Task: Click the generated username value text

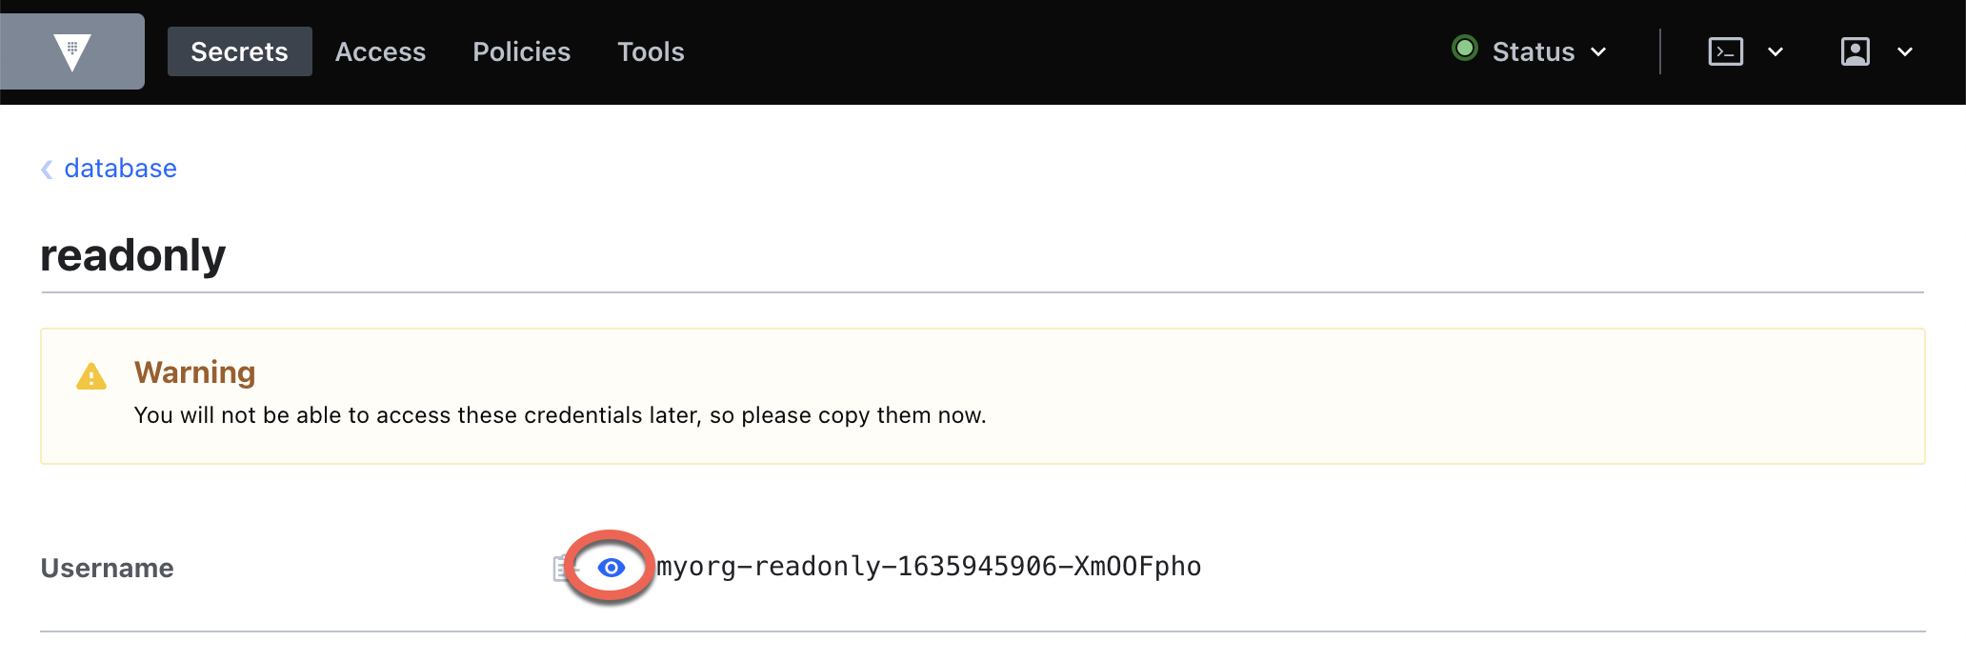Action: [x=929, y=567]
